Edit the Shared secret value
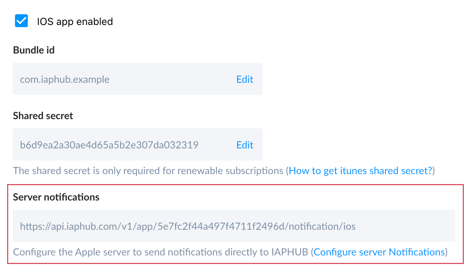This screenshot has width=471, height=269. [x=245, y=145]
